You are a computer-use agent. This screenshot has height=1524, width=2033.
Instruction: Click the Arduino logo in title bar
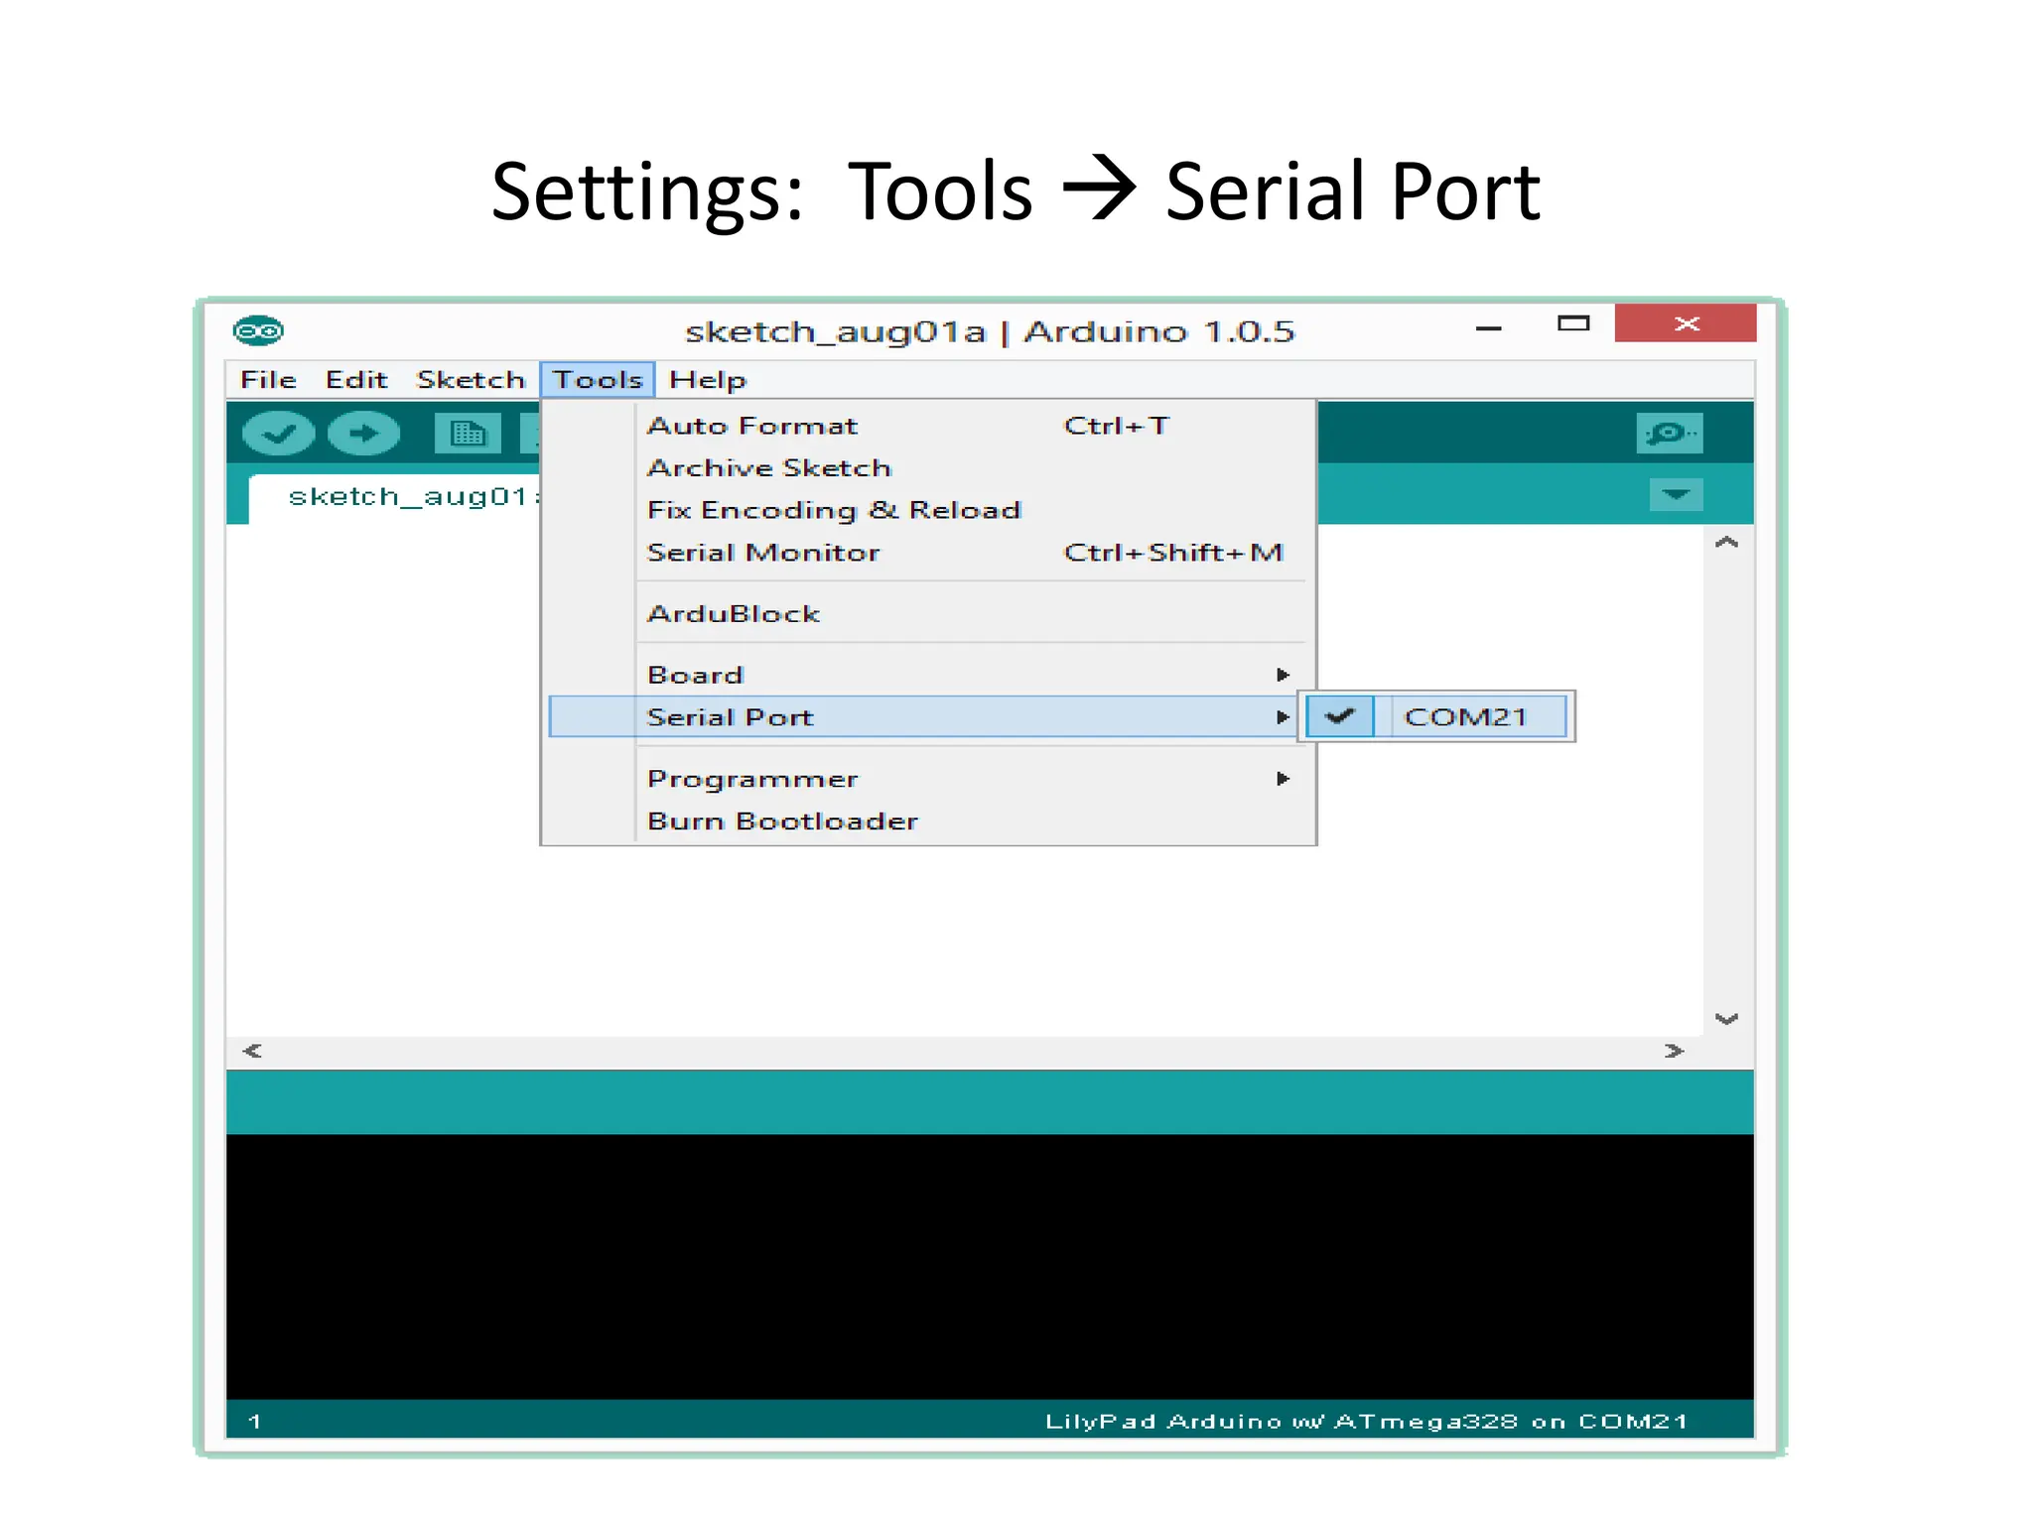coord(258,330)
